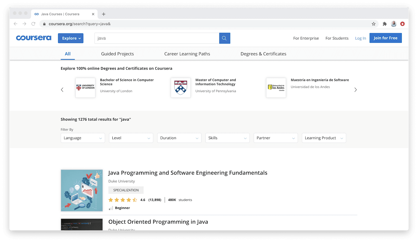The height and width of the screenshot is (242, 418).
Task: Select the Degrees & Certificates tab
Action: [x=263, y=54]
